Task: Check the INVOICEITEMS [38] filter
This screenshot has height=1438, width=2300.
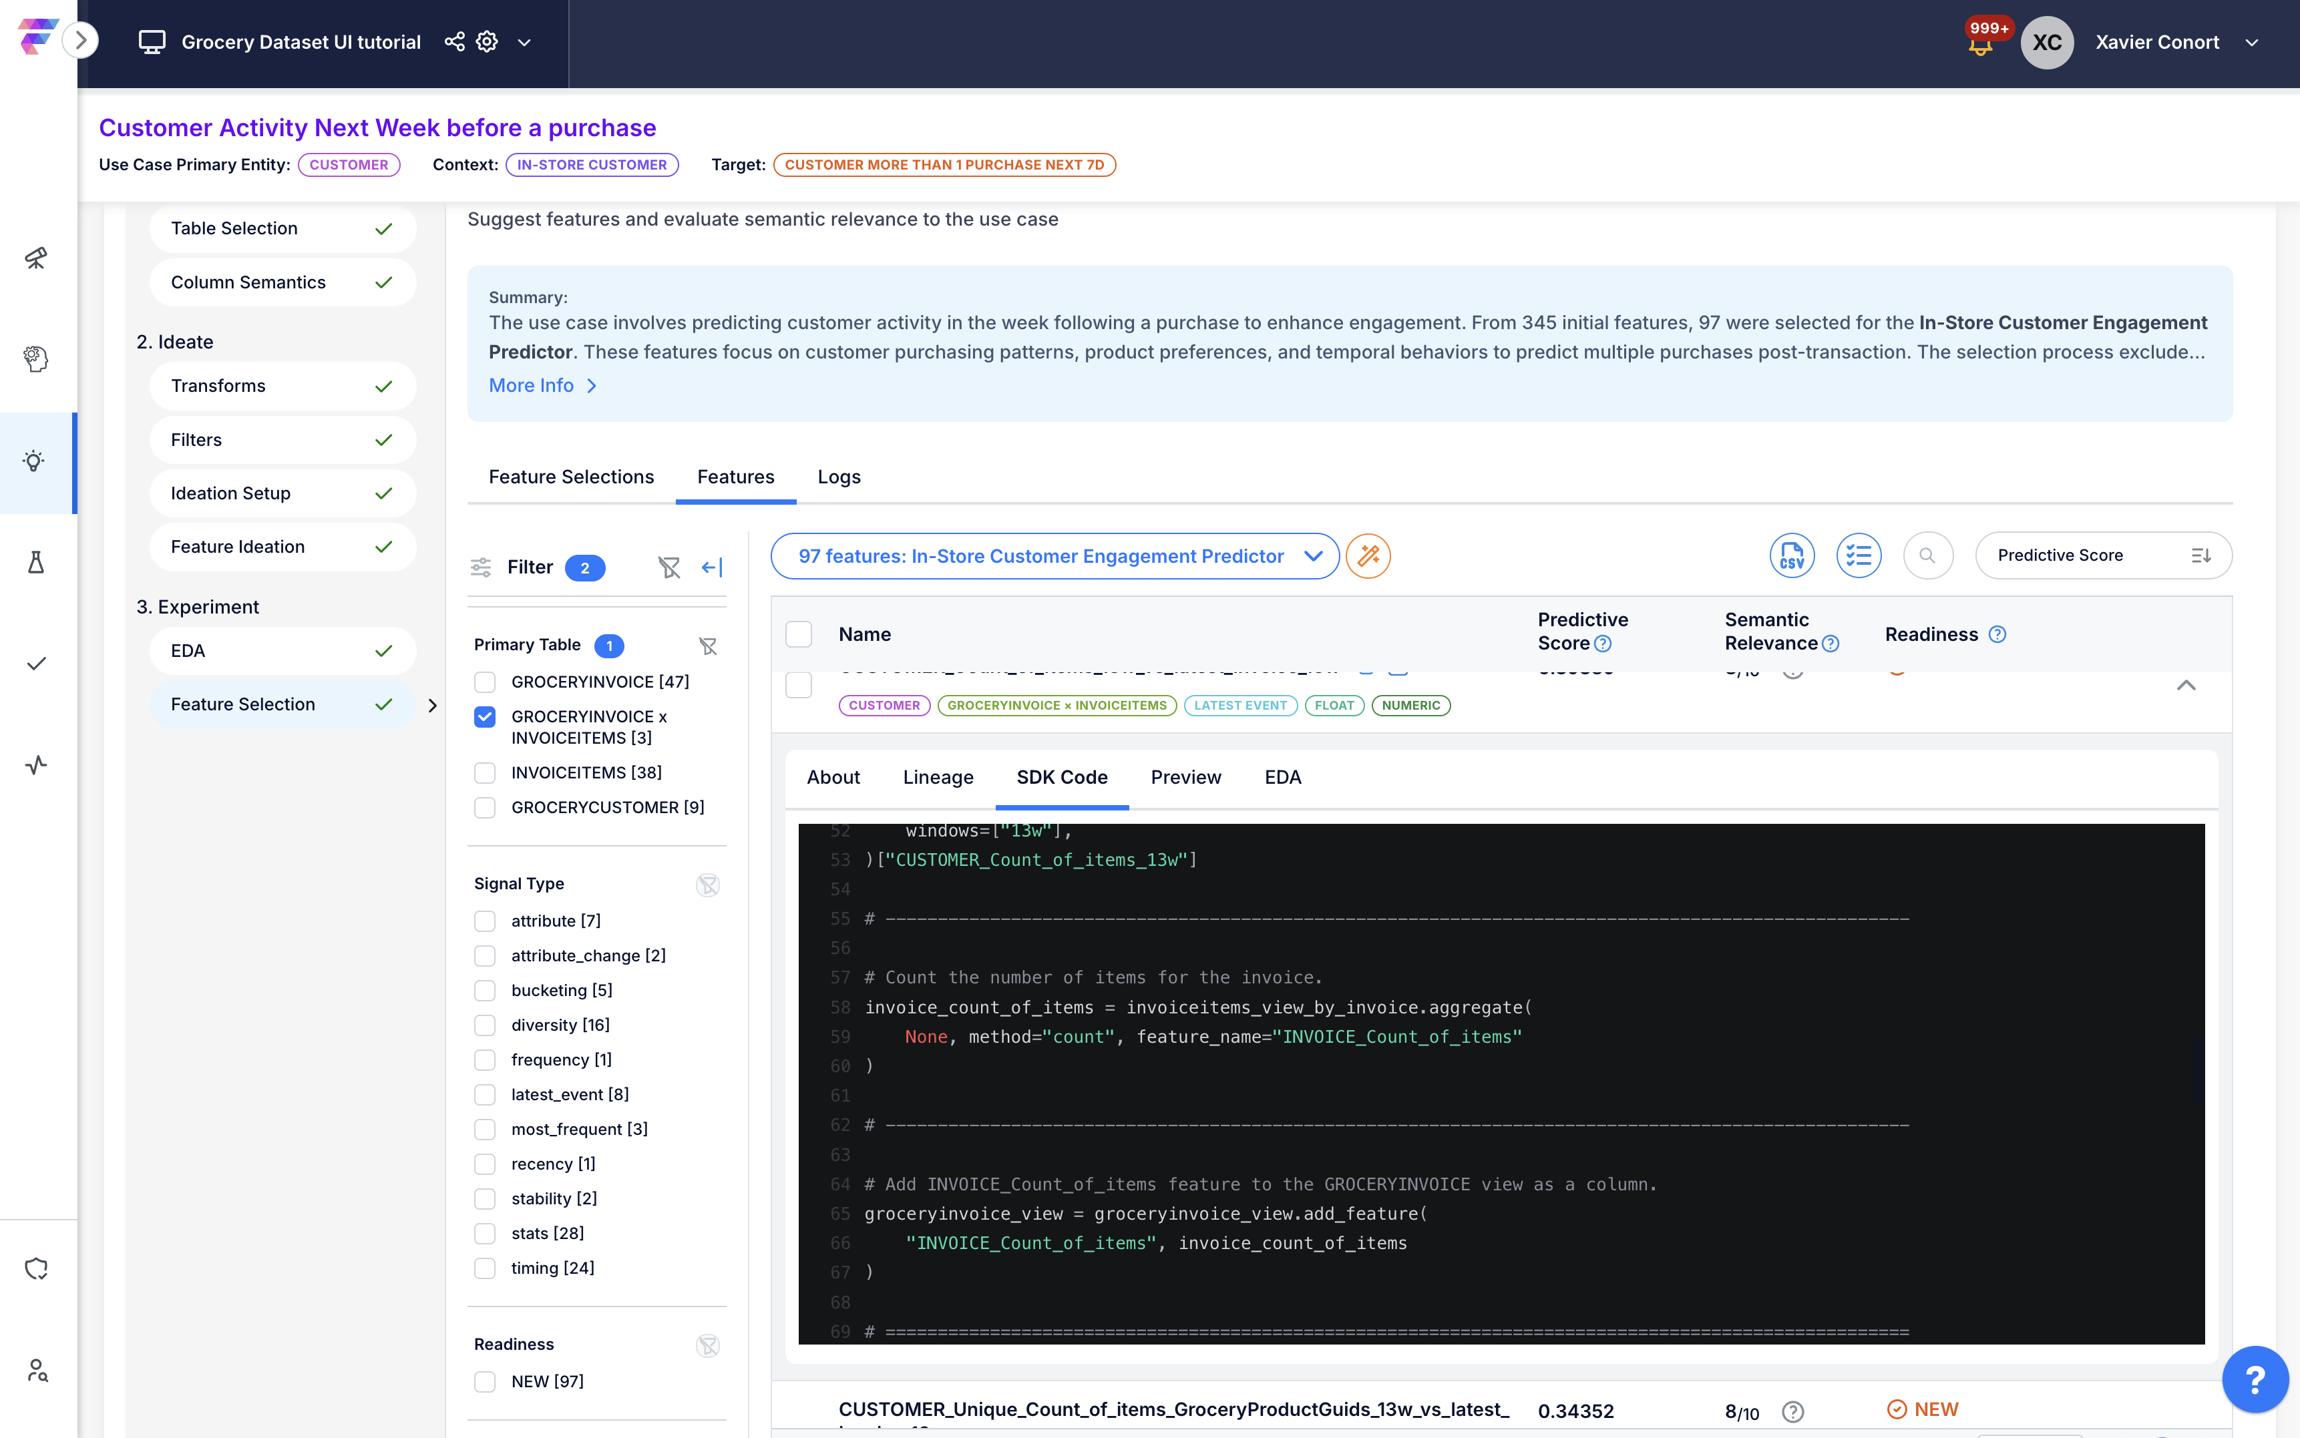Action: pyautogui.click(x=485, y=772)
